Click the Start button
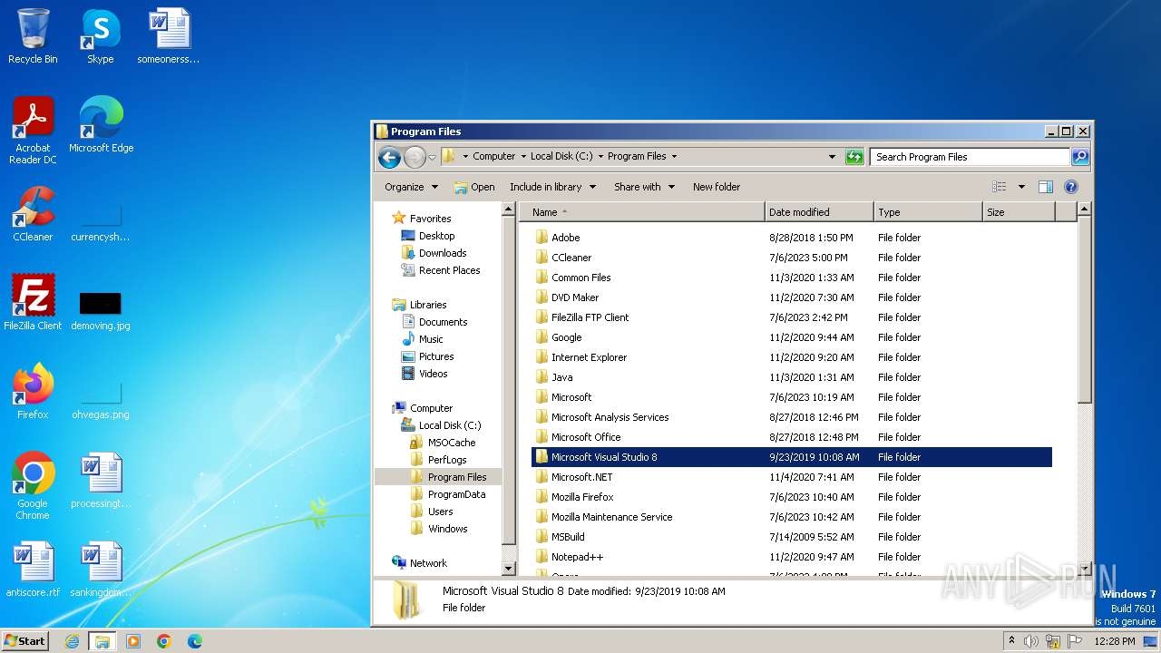Viewport: 1161px width, 653px height. [x=25, y=641]
